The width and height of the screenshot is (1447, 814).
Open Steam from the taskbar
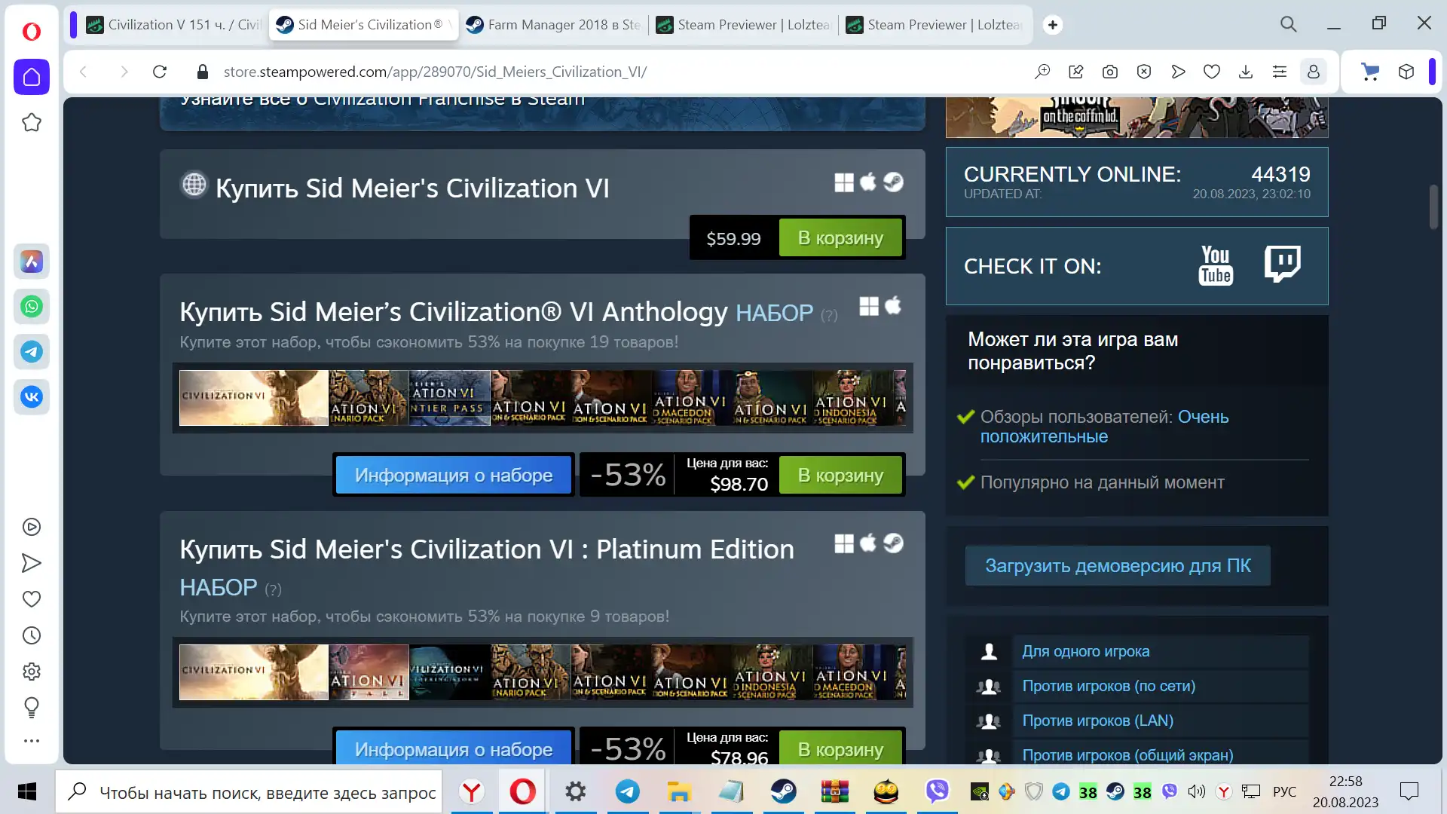[x=783, y=792]
